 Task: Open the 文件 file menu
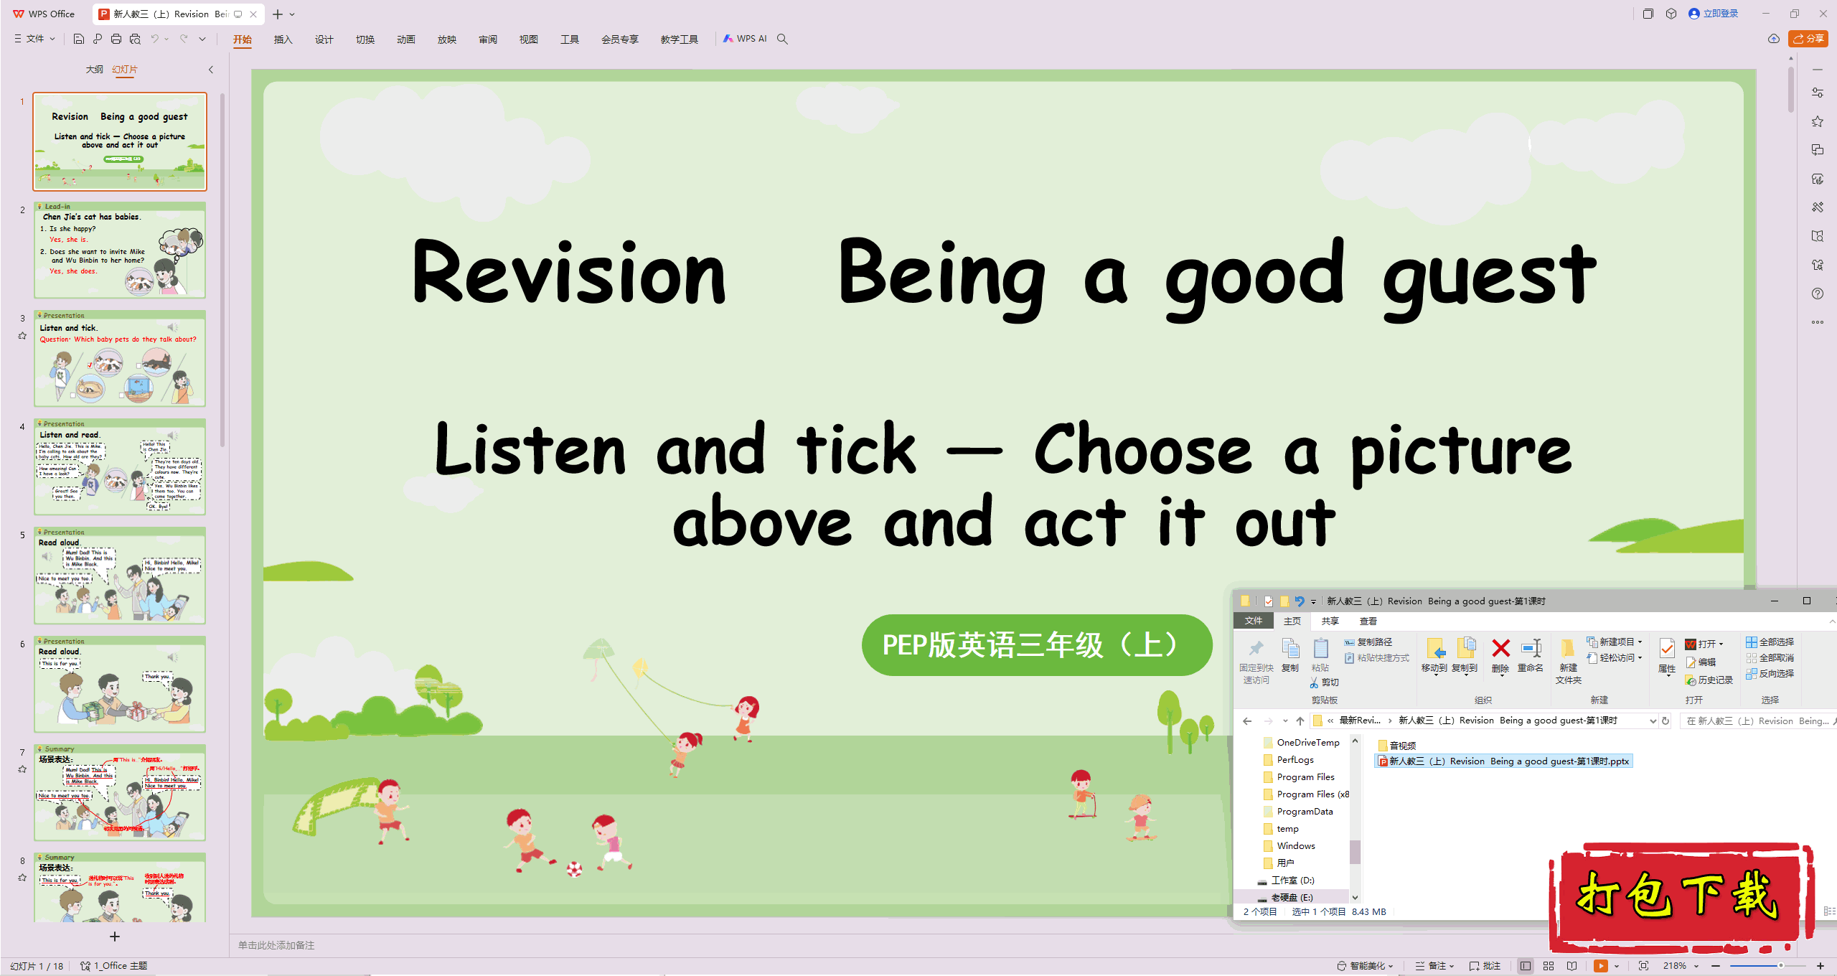[34, 39]
